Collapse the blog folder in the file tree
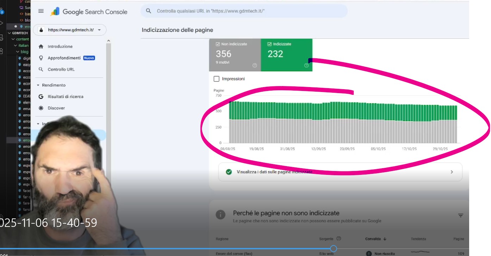The width and height of the screenshot is (491, 256). pyautogui.click(x=17, y=52)
